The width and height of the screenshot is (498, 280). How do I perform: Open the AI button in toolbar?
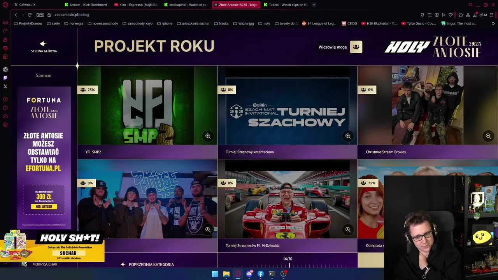tap(483, 15)
